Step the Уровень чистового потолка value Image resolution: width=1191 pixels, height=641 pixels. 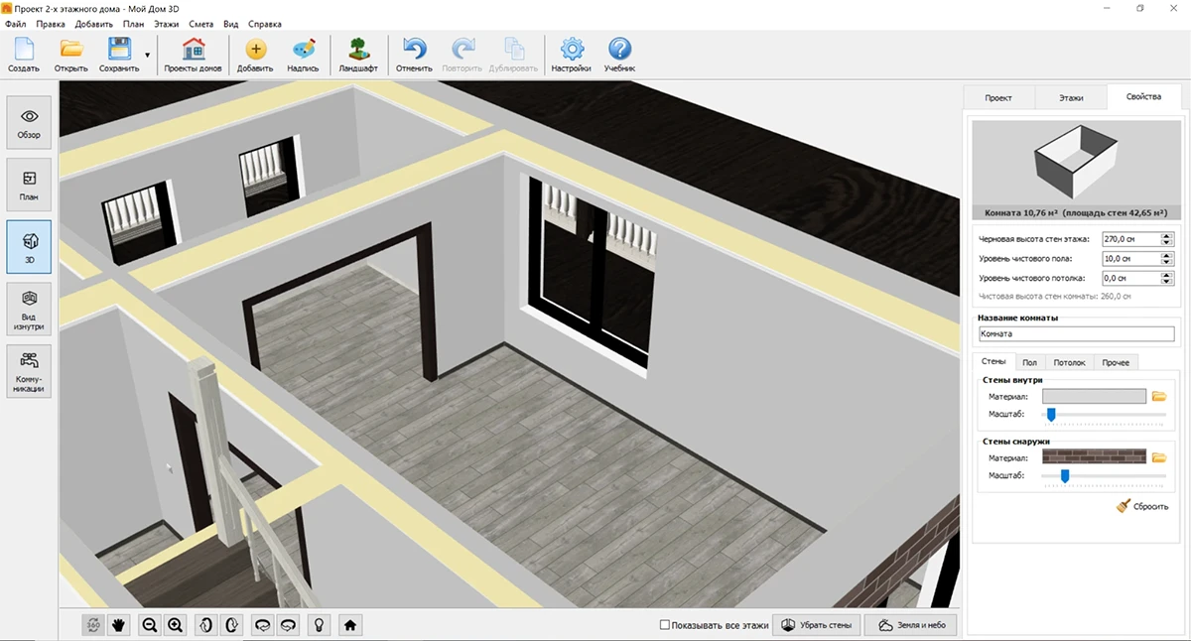tap(1166, 278)
